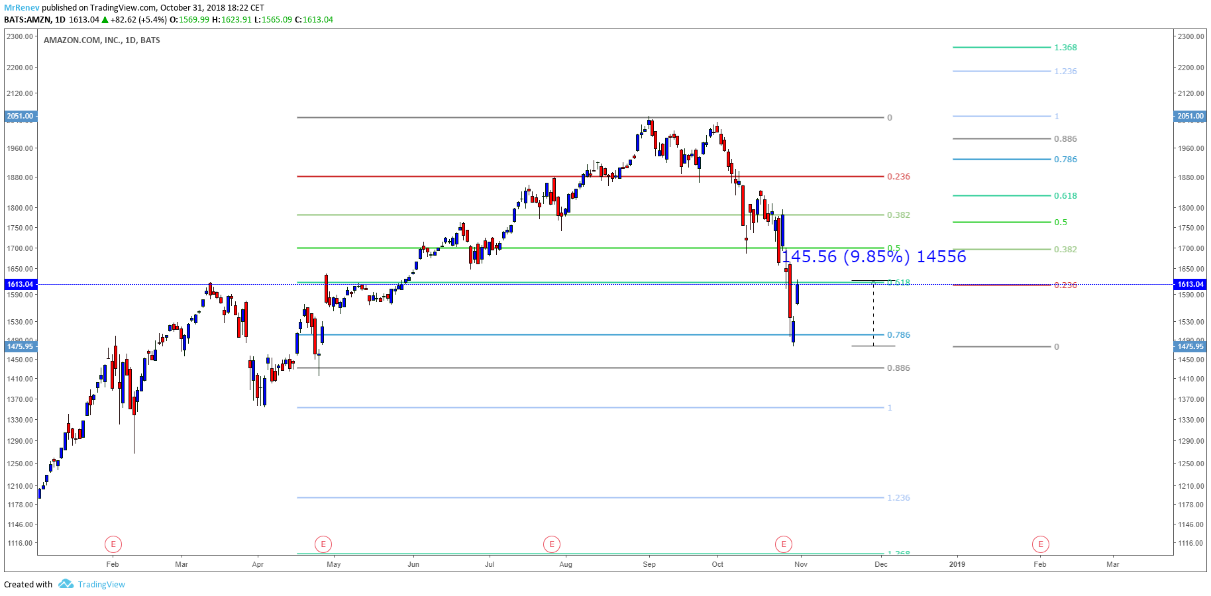1211x596 pixels.
Task: Open the MrRenev author link
Action: (x=22, y=8)
